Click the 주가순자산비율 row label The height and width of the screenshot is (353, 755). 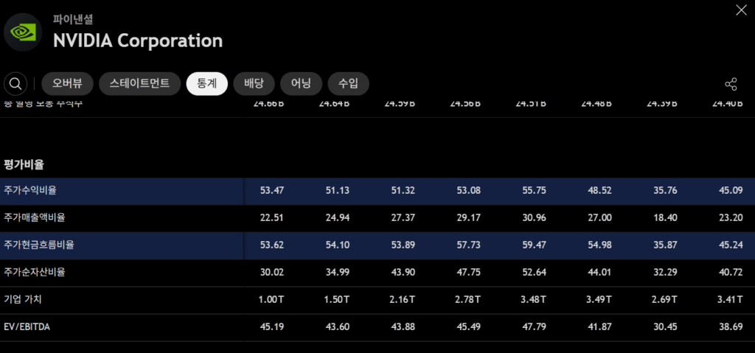pyautogui.click(x=35, y=272)
